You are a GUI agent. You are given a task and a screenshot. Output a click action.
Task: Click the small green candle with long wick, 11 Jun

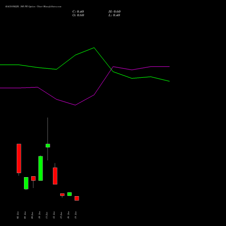(48, 146)
